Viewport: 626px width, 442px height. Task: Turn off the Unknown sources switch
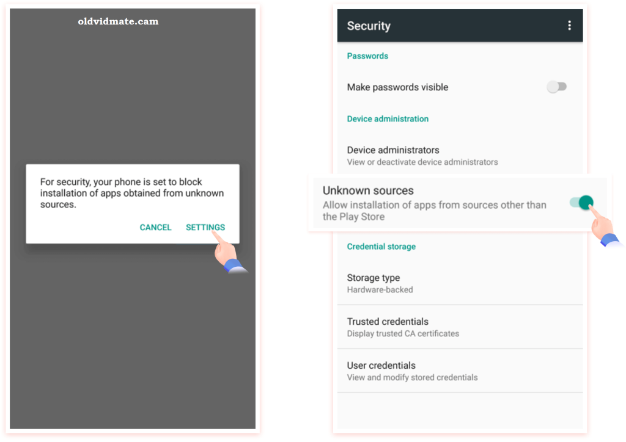pyautogui.click(x=582, y=203)
